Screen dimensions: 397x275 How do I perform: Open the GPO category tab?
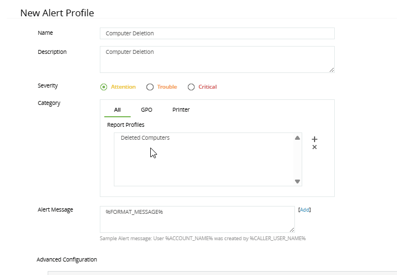tap(146, 110)
